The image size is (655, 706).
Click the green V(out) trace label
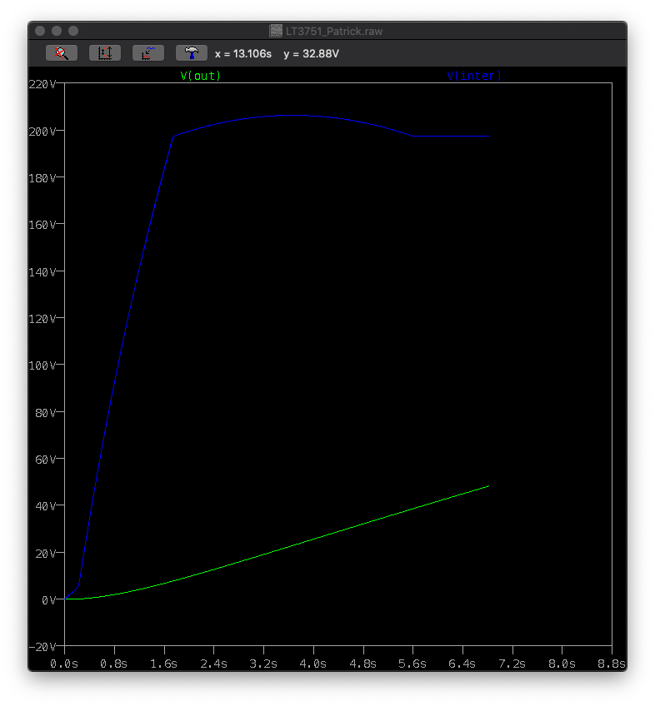coord(201,76)
